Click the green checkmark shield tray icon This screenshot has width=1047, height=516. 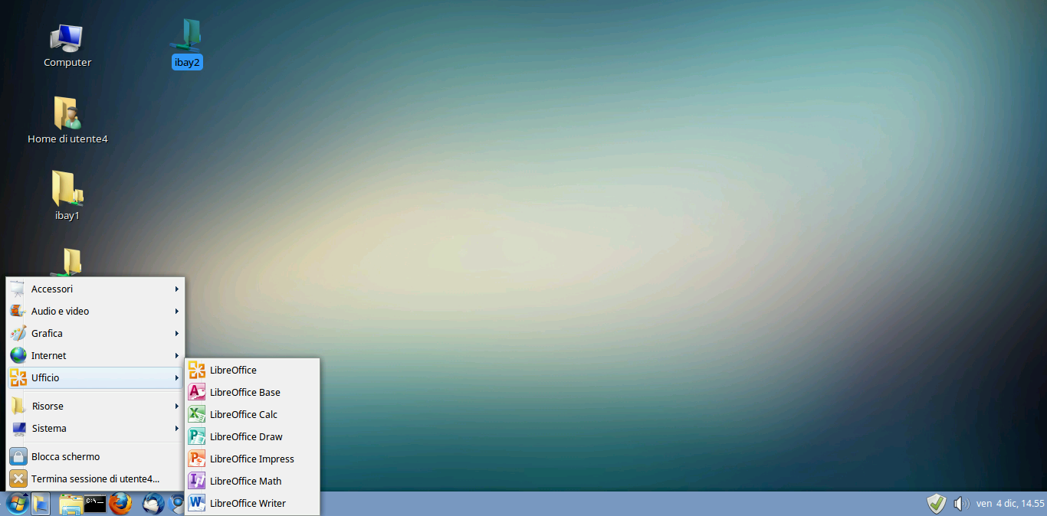point(936,503)
